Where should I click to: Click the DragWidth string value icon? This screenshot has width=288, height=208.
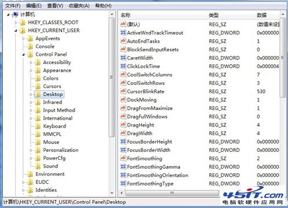click(x=123, y=133)
